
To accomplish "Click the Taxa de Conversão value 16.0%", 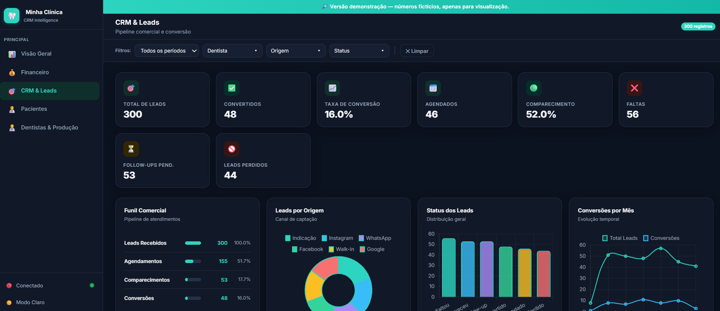I will coord(339,114).
